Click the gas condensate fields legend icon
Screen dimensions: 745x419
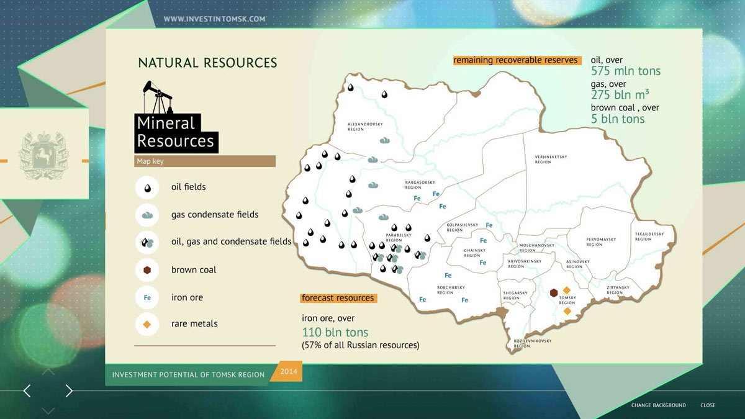pos(147,215)
